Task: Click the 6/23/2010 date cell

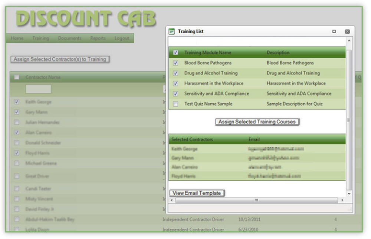Action: (248, 229)
